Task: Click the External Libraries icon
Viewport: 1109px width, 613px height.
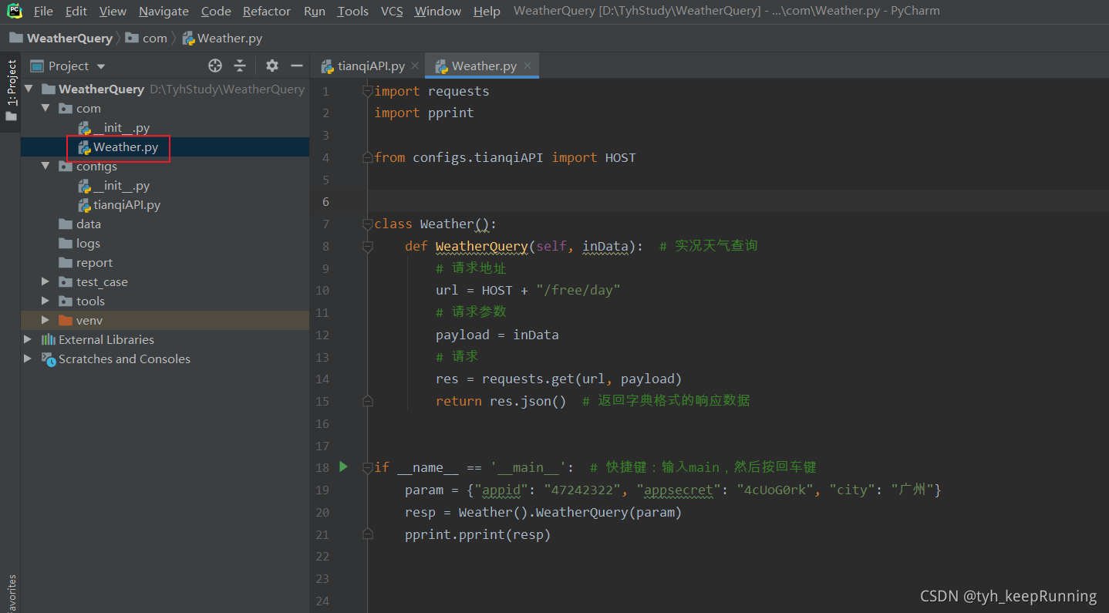Action: 49,339
